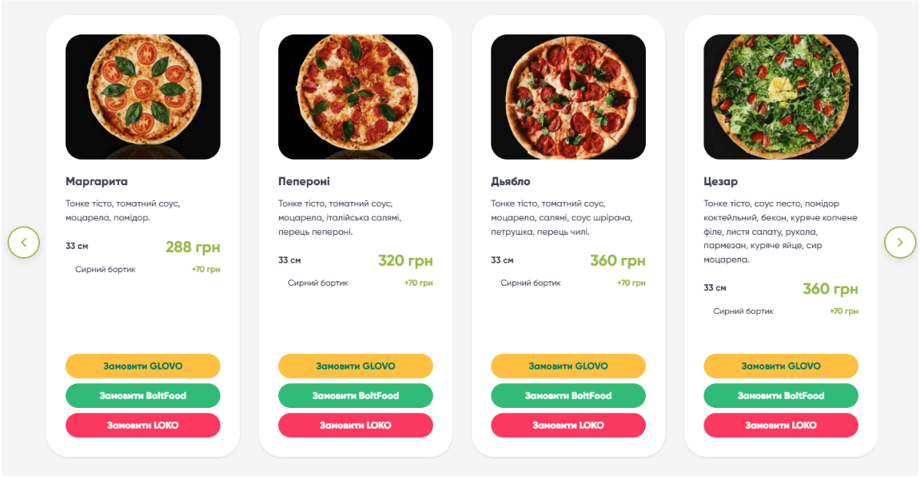The image size is (920, 479).
Task: Order Дьябло through BoltFood
Action: (x=568, y=395)
